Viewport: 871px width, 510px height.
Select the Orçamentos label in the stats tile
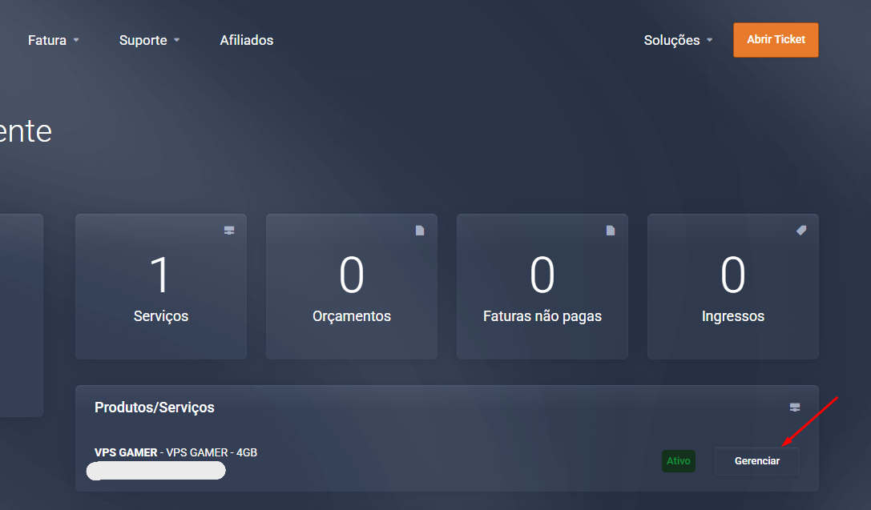352,316
